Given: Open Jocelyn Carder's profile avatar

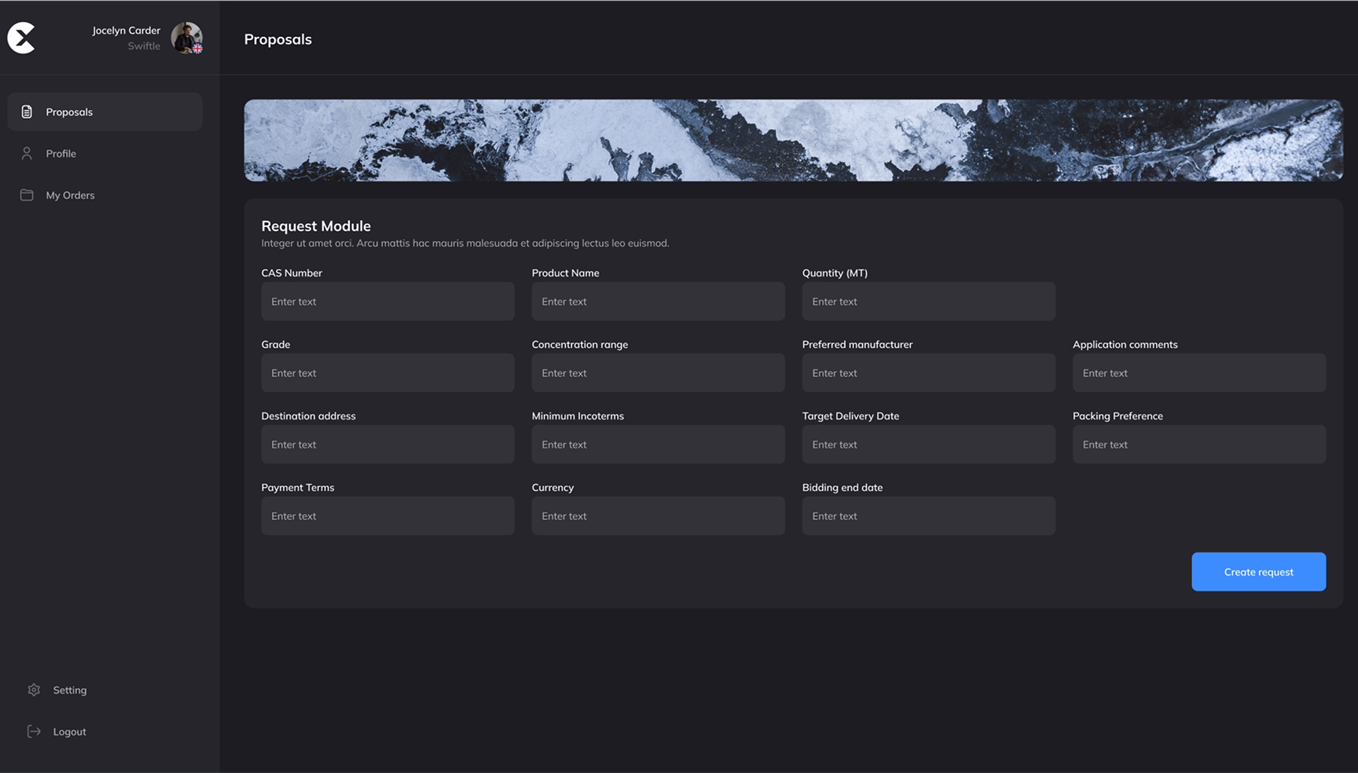Looking at the screenshot, I should click(186, 38).
